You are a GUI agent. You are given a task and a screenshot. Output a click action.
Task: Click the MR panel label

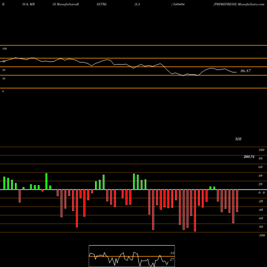(x=238, y=139)
